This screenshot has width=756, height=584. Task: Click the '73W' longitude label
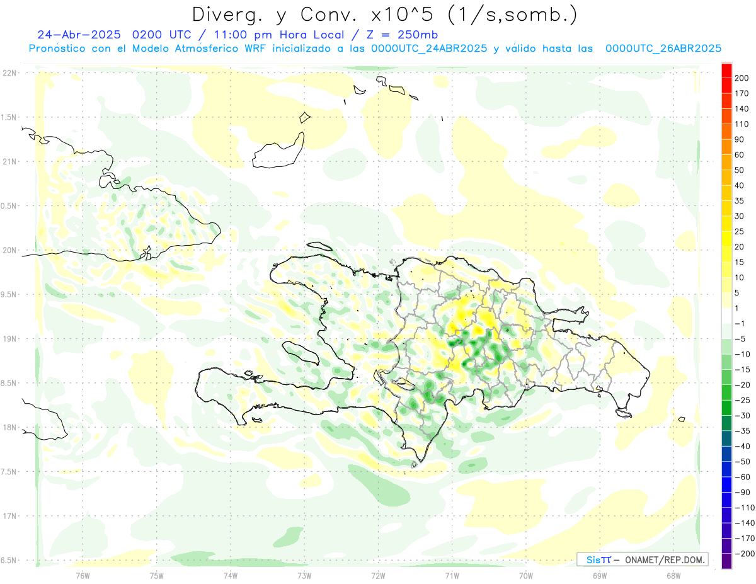coord(304,576)
